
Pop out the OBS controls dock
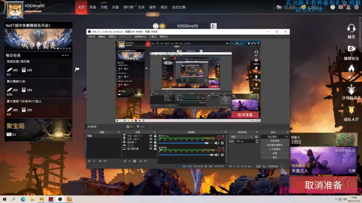[x=287, y=132]
